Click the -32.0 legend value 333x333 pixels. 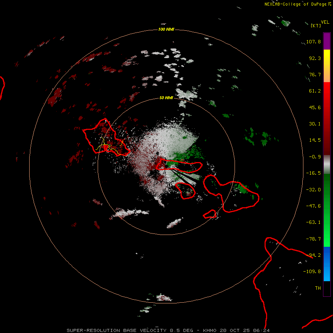(x=313, y=190)
